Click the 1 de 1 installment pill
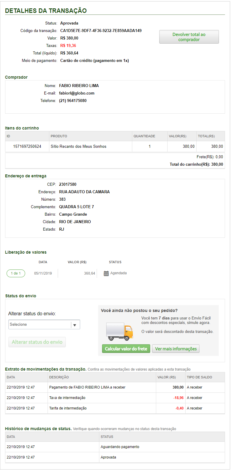The image size is (231, 472). click(x=16, y=273)
